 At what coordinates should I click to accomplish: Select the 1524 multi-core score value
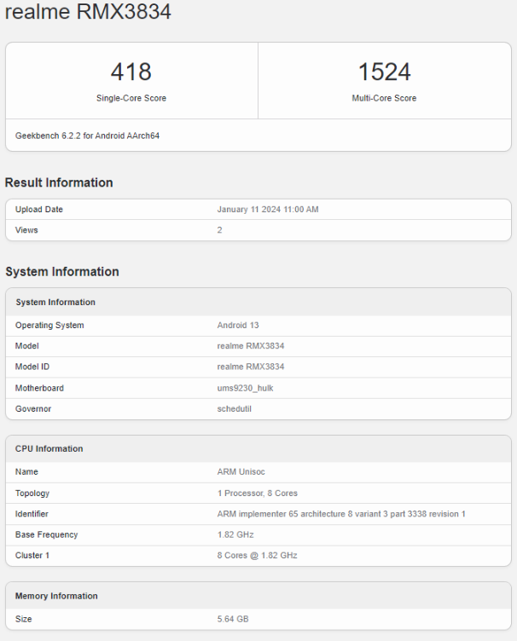[385, 72]
